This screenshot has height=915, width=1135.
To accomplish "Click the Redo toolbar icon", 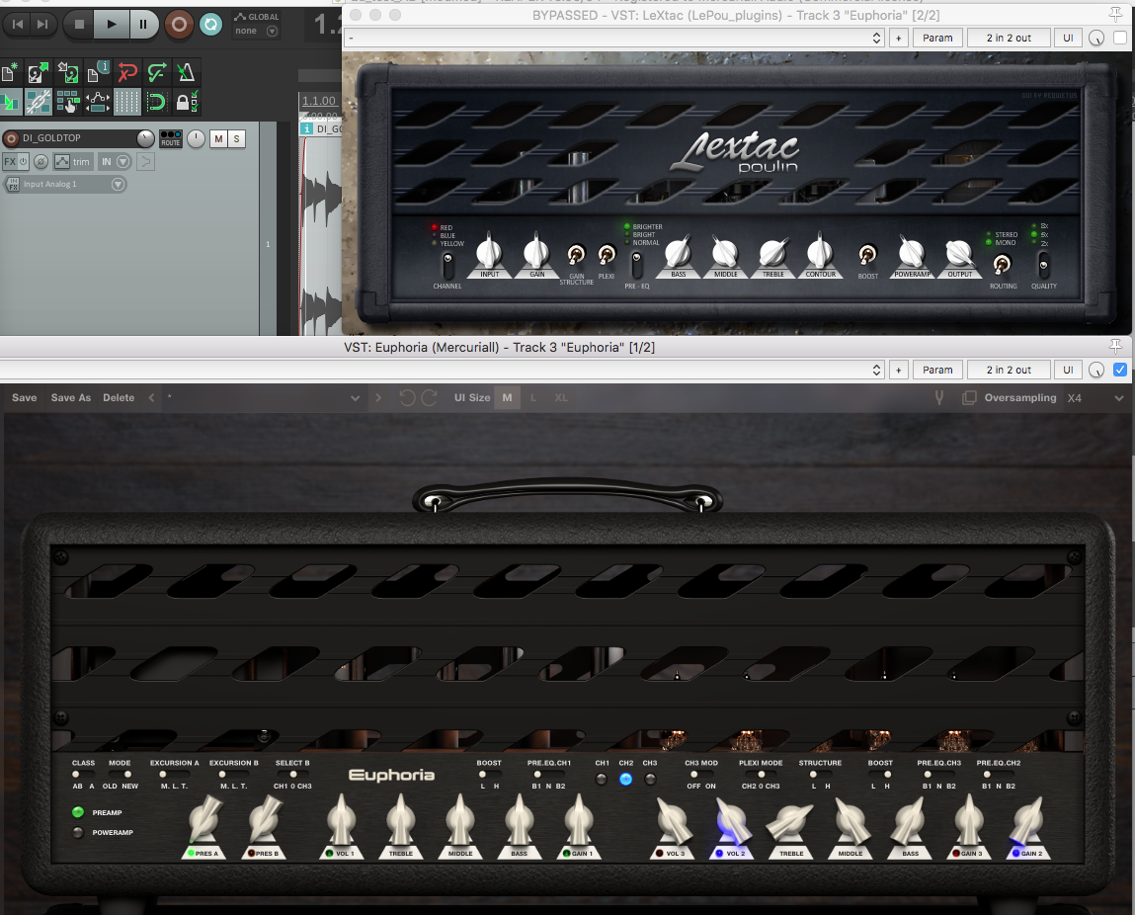I will [156, 72].
